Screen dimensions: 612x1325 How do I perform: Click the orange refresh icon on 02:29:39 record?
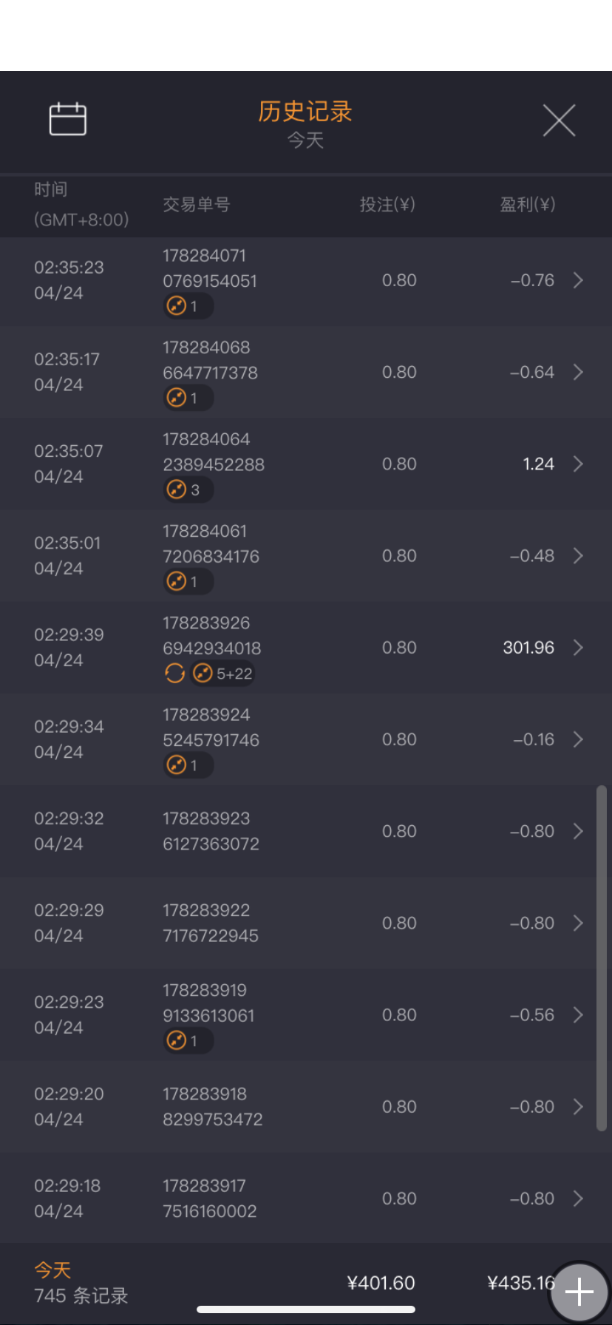pos(174,674)
